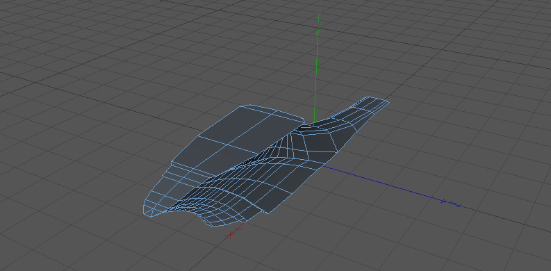Select the blue Z axis label
The image size is (551, 271).
click(x=455, y=204)
